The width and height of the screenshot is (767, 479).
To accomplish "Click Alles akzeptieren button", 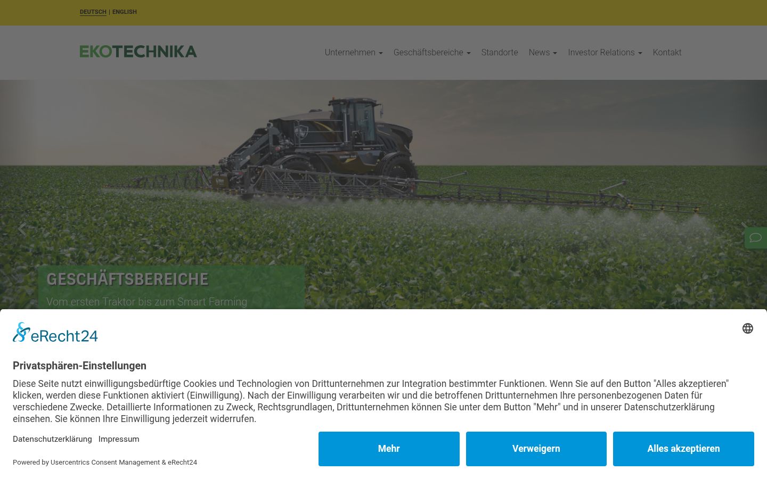I will [x=683, y=449].
